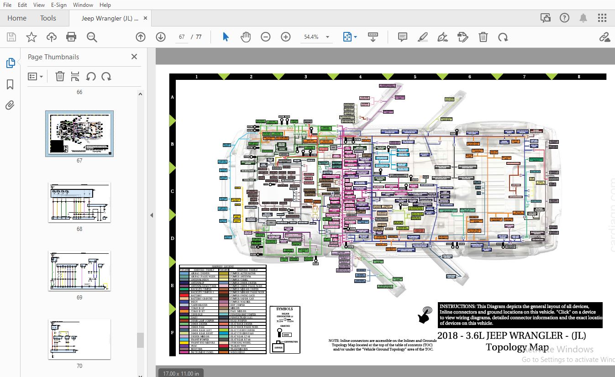
Task: Add a comment sticky note
Action: click(402, 37)
